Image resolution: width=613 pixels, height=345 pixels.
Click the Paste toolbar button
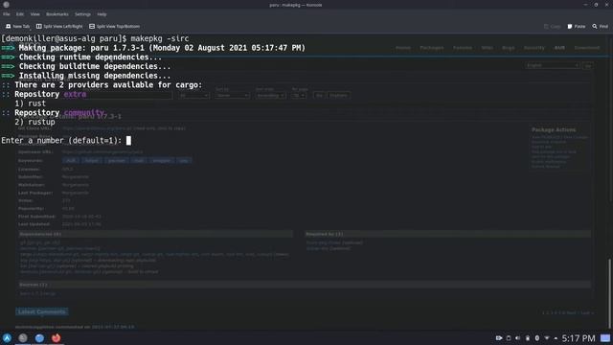[x=577, y=26]
